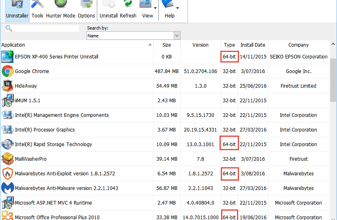Click the iiMUM 1.5.1 installer icon
Screen dimensions: 337x220
pos(8,100)
